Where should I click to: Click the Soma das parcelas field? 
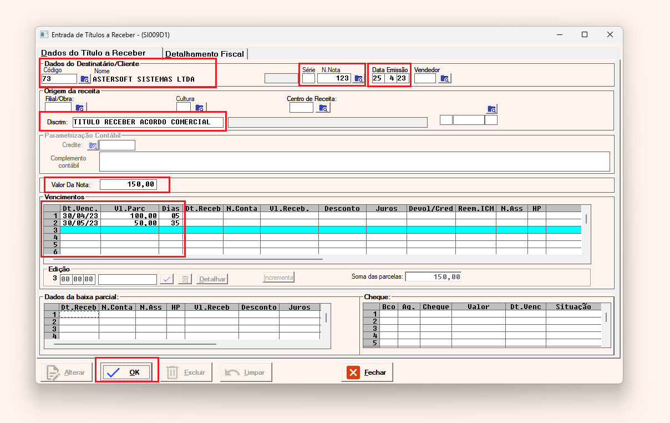[433, 276]
